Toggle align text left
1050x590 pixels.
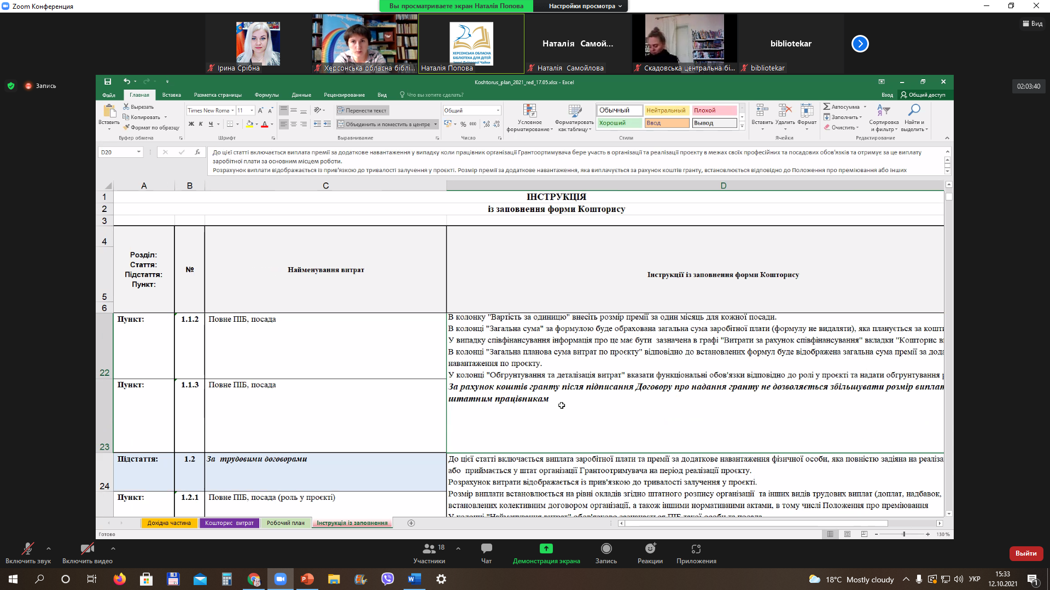coord(284,124)
